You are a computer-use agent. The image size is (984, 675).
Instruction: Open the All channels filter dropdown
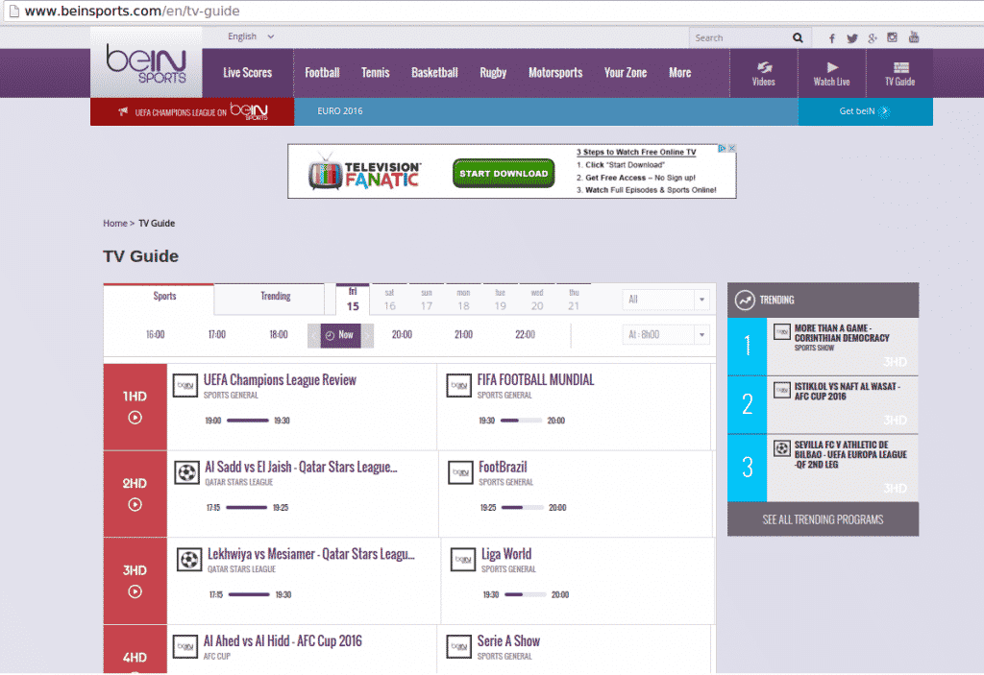(666, 300)
